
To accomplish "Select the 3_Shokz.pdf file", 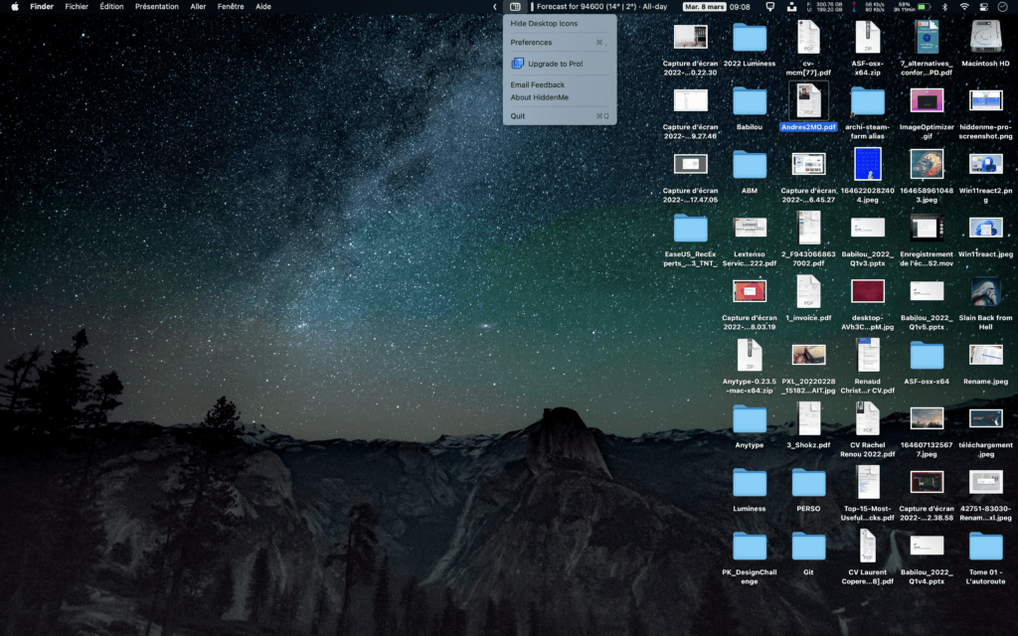I will click(808, 418).
